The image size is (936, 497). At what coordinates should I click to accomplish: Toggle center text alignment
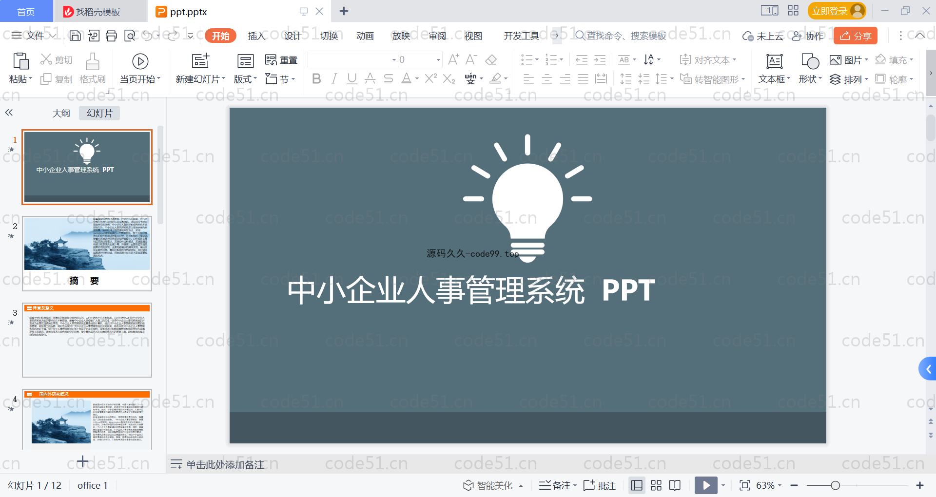pyautogui.click(x=546, y=79)
